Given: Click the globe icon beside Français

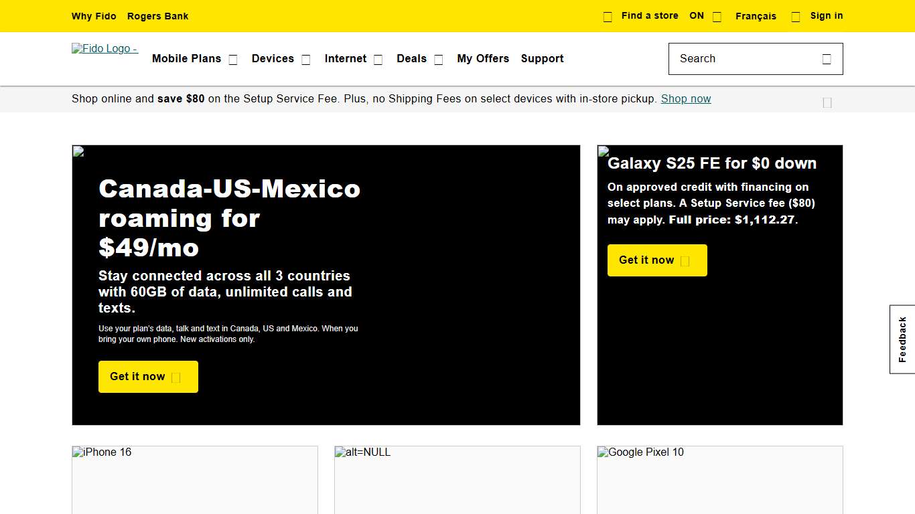Looking at the screenshot, I should click(716, 15).
